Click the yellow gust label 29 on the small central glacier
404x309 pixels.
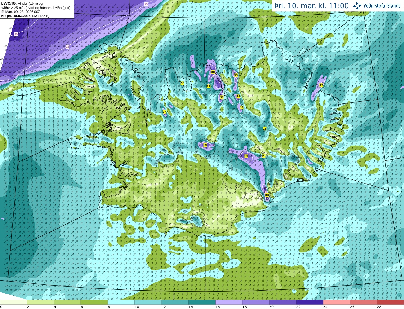click(205, 145)
